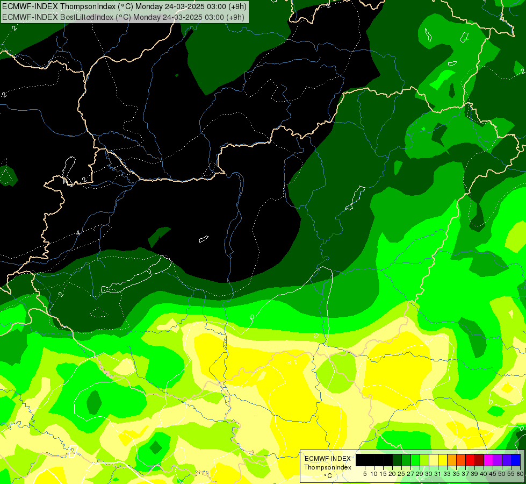Click the legend tick value 10

(x=374, y=474)
